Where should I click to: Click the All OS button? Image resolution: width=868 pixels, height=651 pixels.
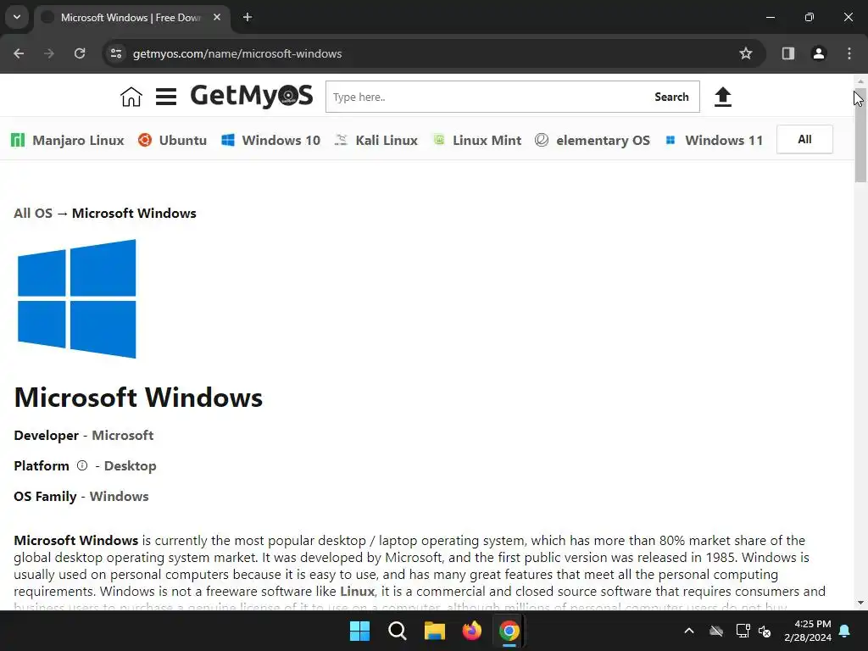pyautogui.click(x=804, y=140)
